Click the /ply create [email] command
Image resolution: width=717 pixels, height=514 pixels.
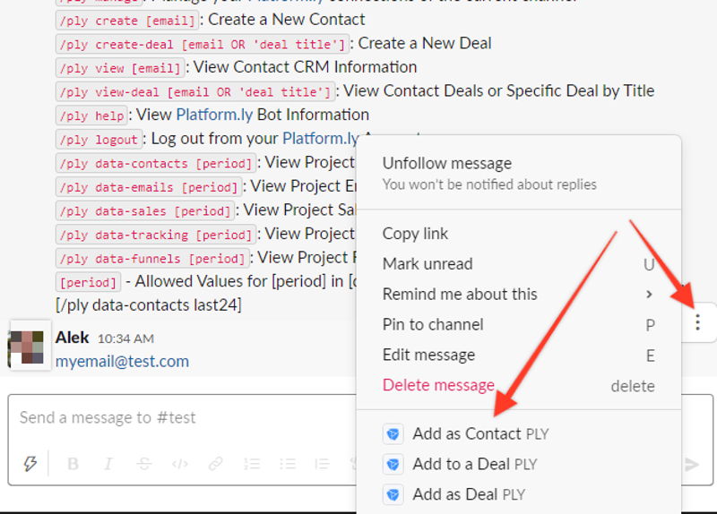click(127, 21)
